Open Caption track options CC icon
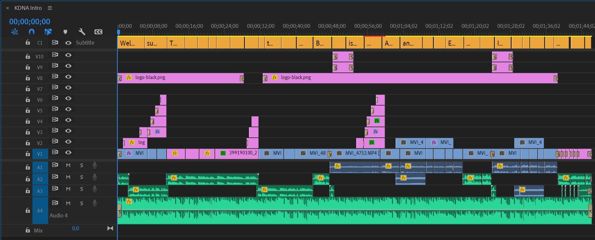The height and width of the screenshot is (240, 595). point(98,32)
